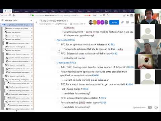The image size is (161, 121).
Task: Collapse the 'std Aware Cargo' tree tab group
Action: coord(5,102)
